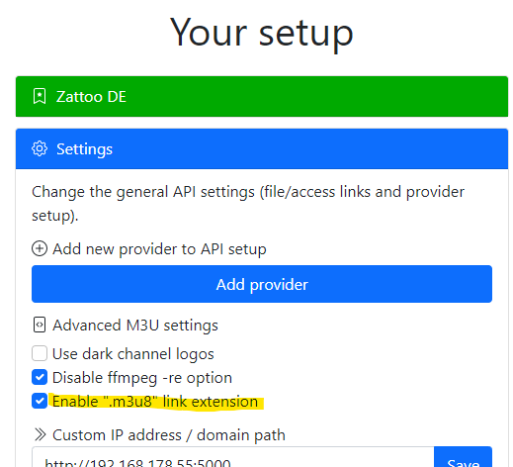The height and width of the screenshot is (467, 513).
Task: Click the Your setup page title
Action: [x=262, y=33]
